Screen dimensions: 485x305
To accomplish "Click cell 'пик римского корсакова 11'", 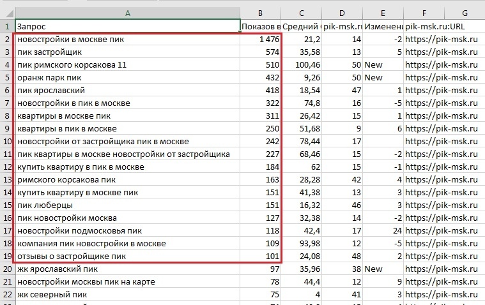I will click(128, 65).
